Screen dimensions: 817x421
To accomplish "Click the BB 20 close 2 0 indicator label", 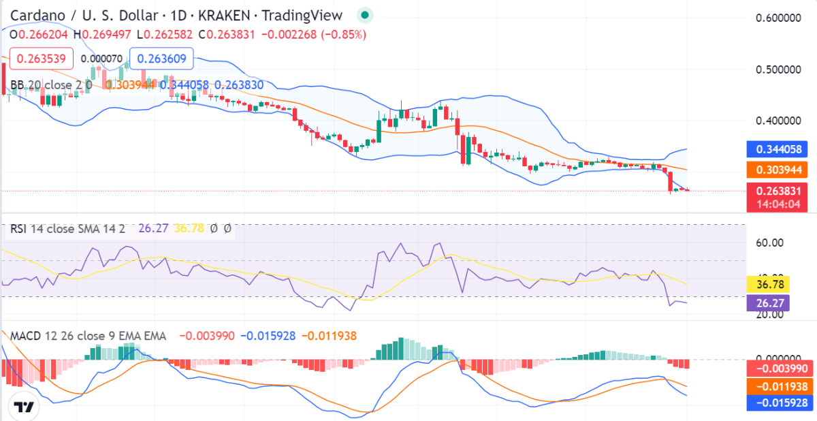I will (x=51, y=86).
